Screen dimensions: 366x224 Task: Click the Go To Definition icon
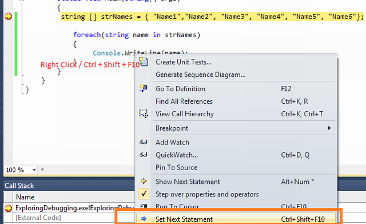[x=144, y=89]
